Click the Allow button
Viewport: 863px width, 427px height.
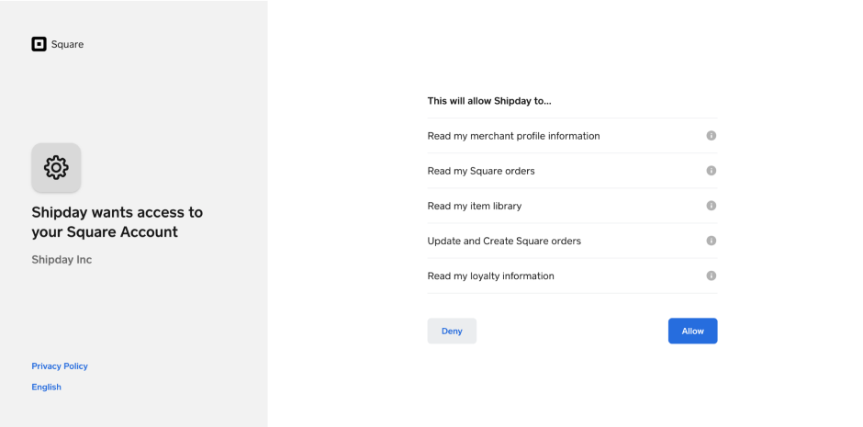pyautogui.click(x=692, y=331)
